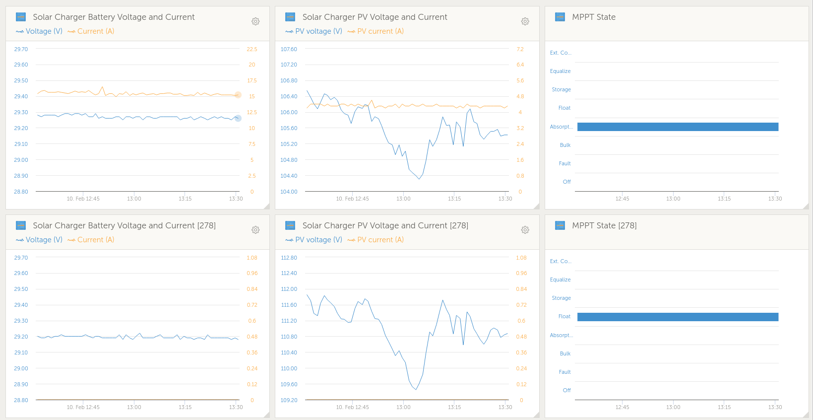Click '22.5' current axis value in top battery chart

(x=252, y=49)
